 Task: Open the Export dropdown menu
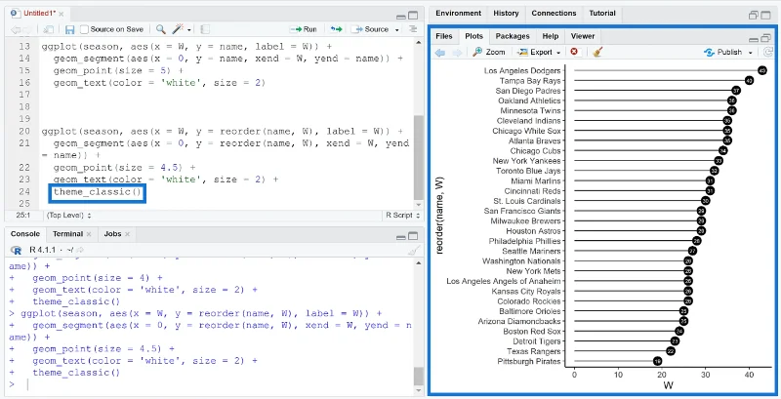(x=558, y=53)
